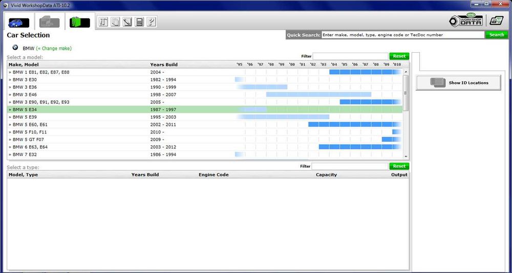The height and width of the screenshot is (273, 512).
Task: Click the first toolbar icon with tools
Action: tap(103, 22)
